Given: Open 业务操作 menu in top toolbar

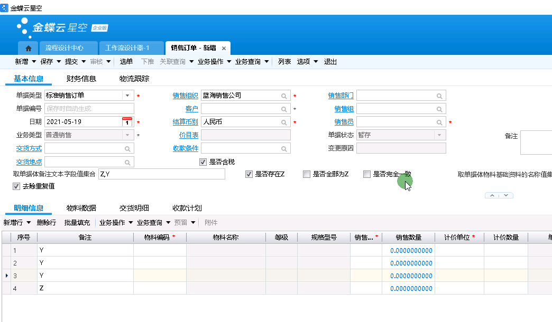Looking at the screenshot, I should 214,62.
